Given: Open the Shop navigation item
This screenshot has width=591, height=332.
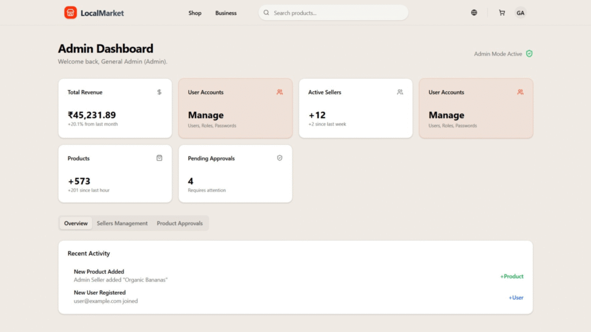Looking at the screenshot, I should click(x=194, y=13).
